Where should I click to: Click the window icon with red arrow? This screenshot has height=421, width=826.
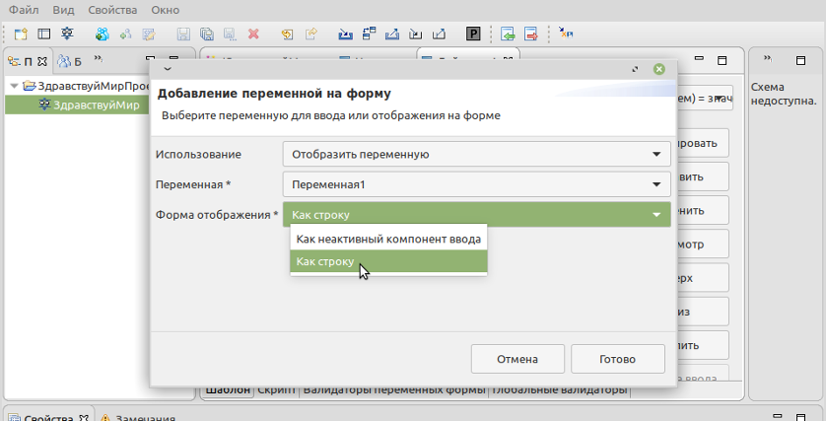pos(531,35)
